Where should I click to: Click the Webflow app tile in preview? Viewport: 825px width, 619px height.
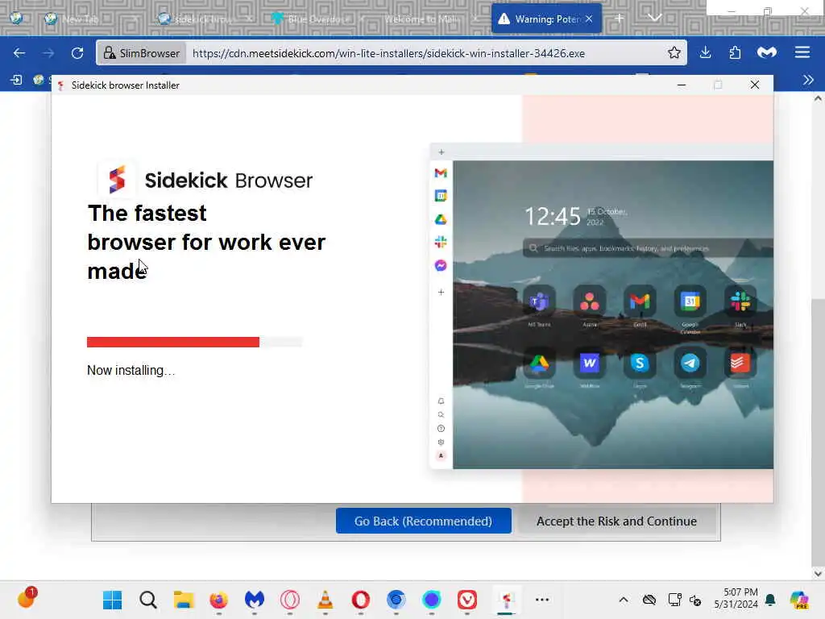click(x=589, y=364)
